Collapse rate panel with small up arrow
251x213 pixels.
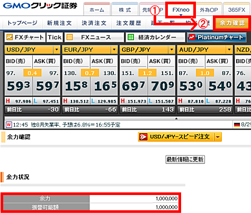point(176,118)
